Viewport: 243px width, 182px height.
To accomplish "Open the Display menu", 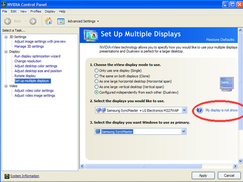I will pyautogui.click(x=50, y=11).
